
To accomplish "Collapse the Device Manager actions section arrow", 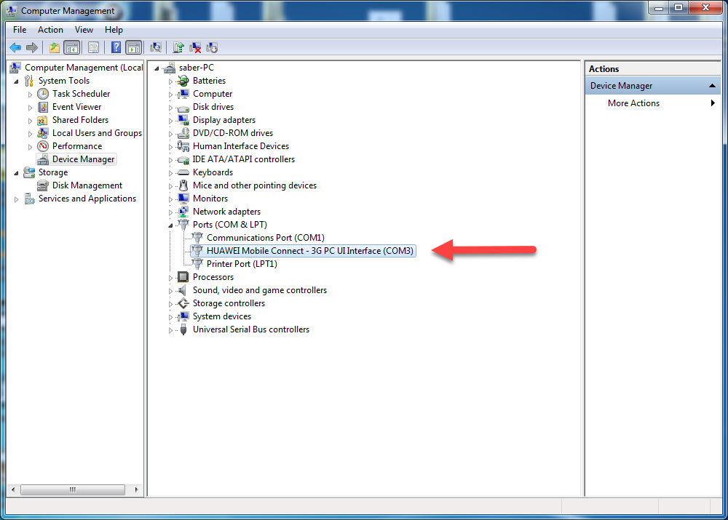I will (x=713, y=86).
